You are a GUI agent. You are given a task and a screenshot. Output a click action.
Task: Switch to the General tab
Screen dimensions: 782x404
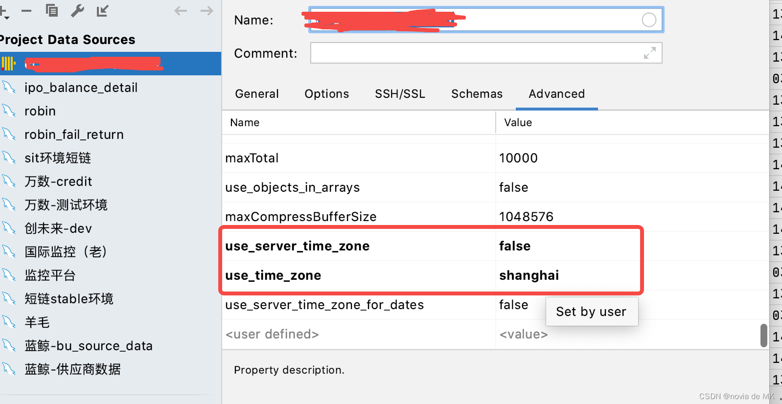pos(257,94)
